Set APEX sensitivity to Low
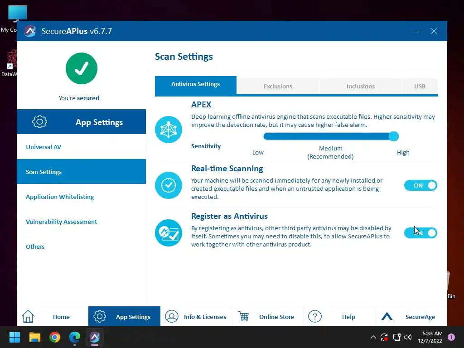464x348 pixels. tap(258, 152)
